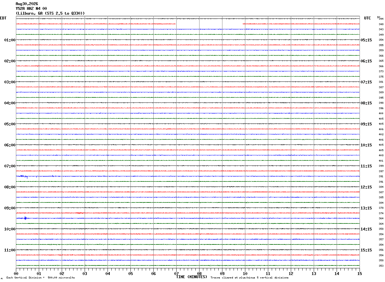Screen dimensions: 385x282
Task: Click the UTC timezone label
Action: [367, 18]
